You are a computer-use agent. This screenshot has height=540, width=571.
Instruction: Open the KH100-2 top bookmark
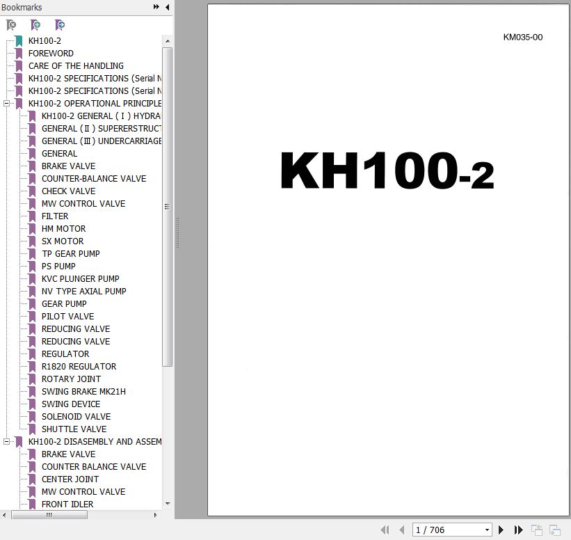click(x=45, y=41)
